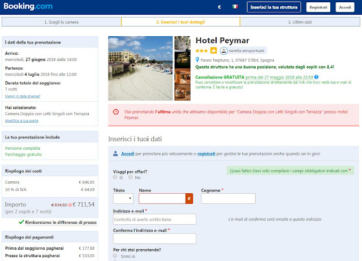
Task: Go to step 1 Scegli la camera
Action: 62,22
